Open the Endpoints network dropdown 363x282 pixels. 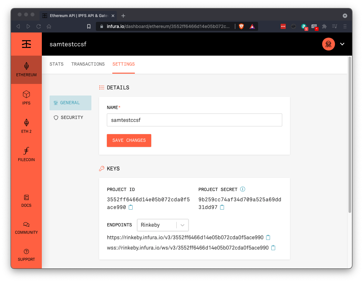[x=163, y=225]
